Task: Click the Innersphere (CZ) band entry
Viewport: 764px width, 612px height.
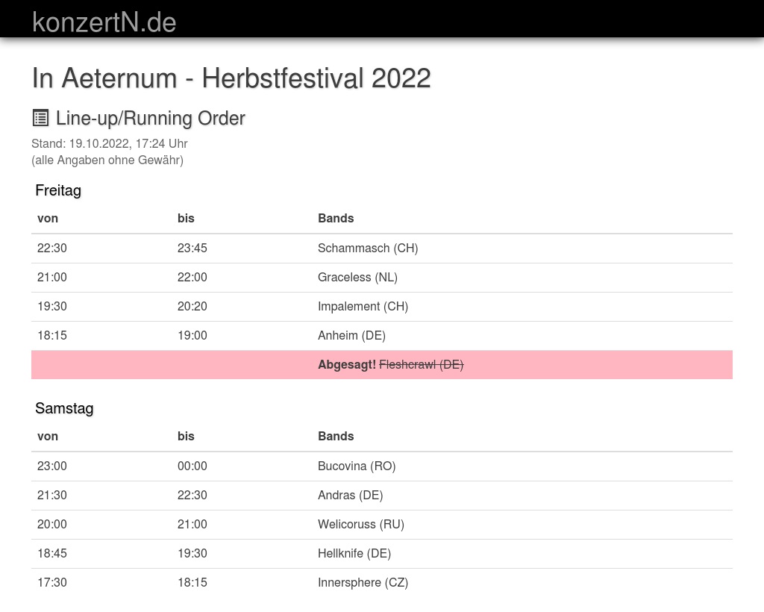Action: point(363,583)
